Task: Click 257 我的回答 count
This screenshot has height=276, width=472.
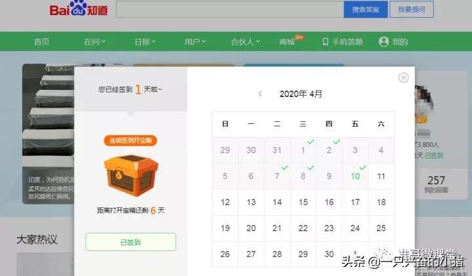Action: click(436, 184)
